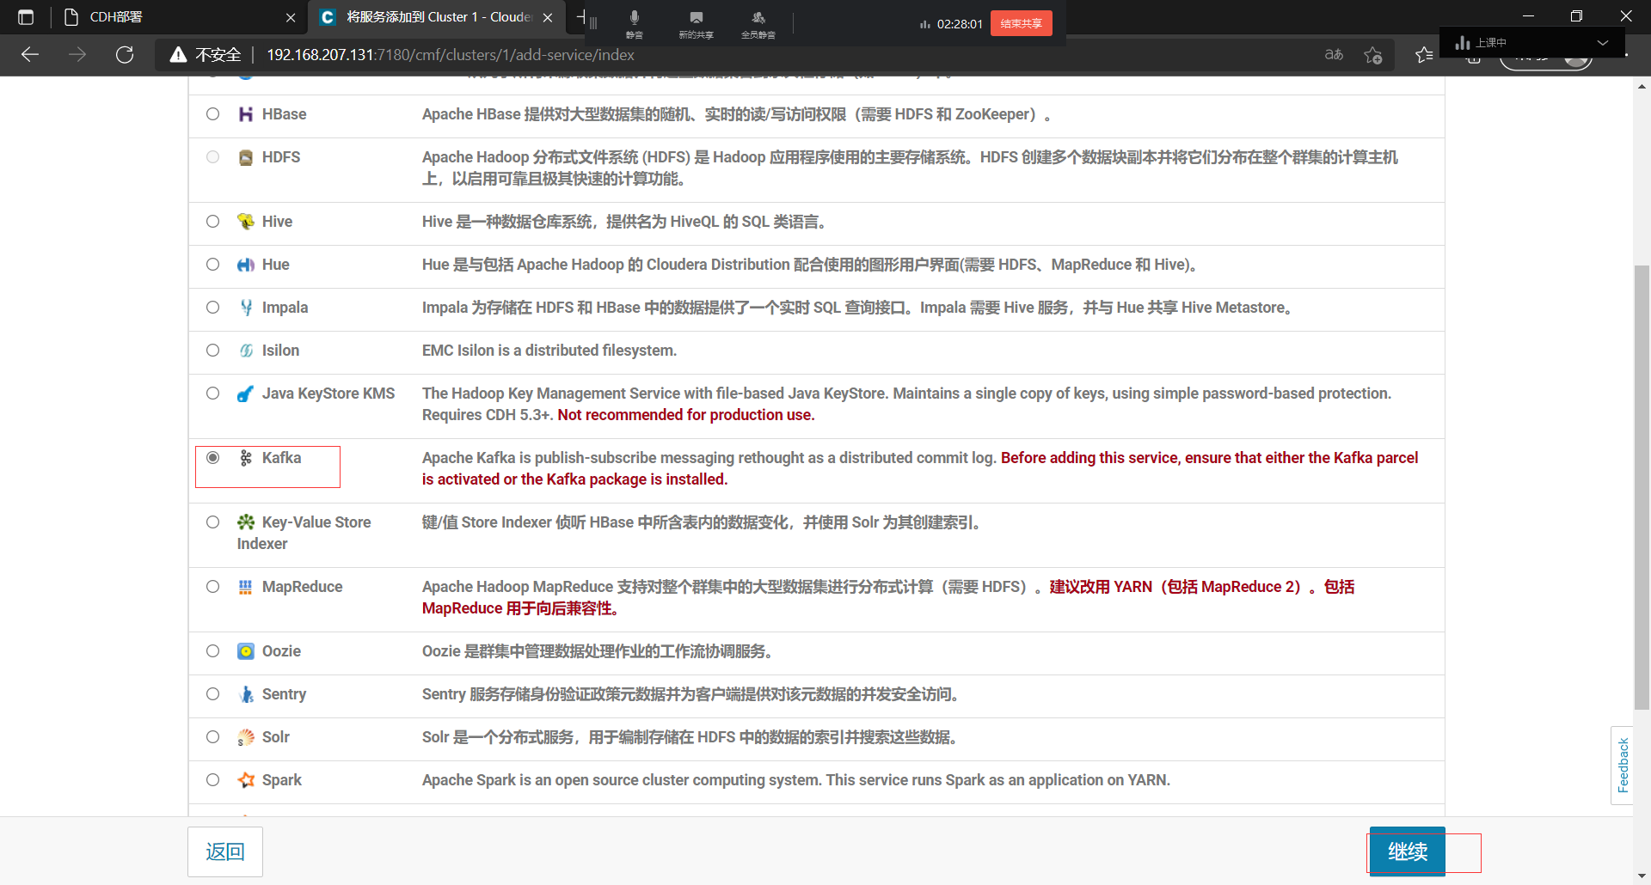This screenshot has width=1651, height=885.
Task: Click the browser address bar URL
Action: (451, 55)
